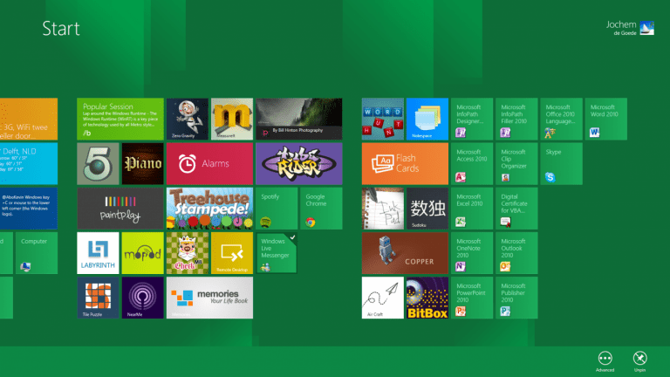Open Microsoft Word 2010 tile
This screenshot has width=670, height=377.
(x=606, y=119)
